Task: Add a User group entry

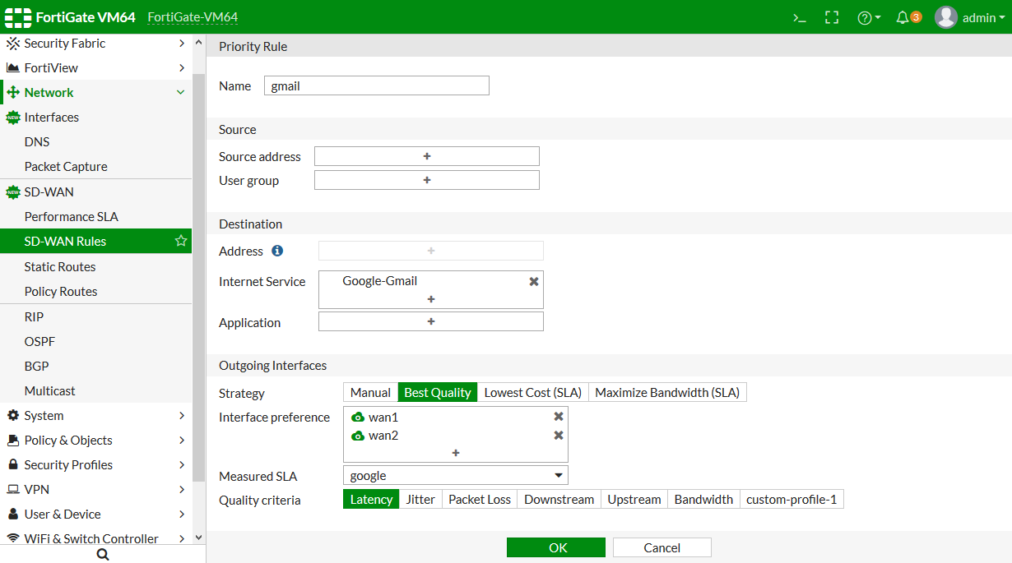Action: point(427,180)
